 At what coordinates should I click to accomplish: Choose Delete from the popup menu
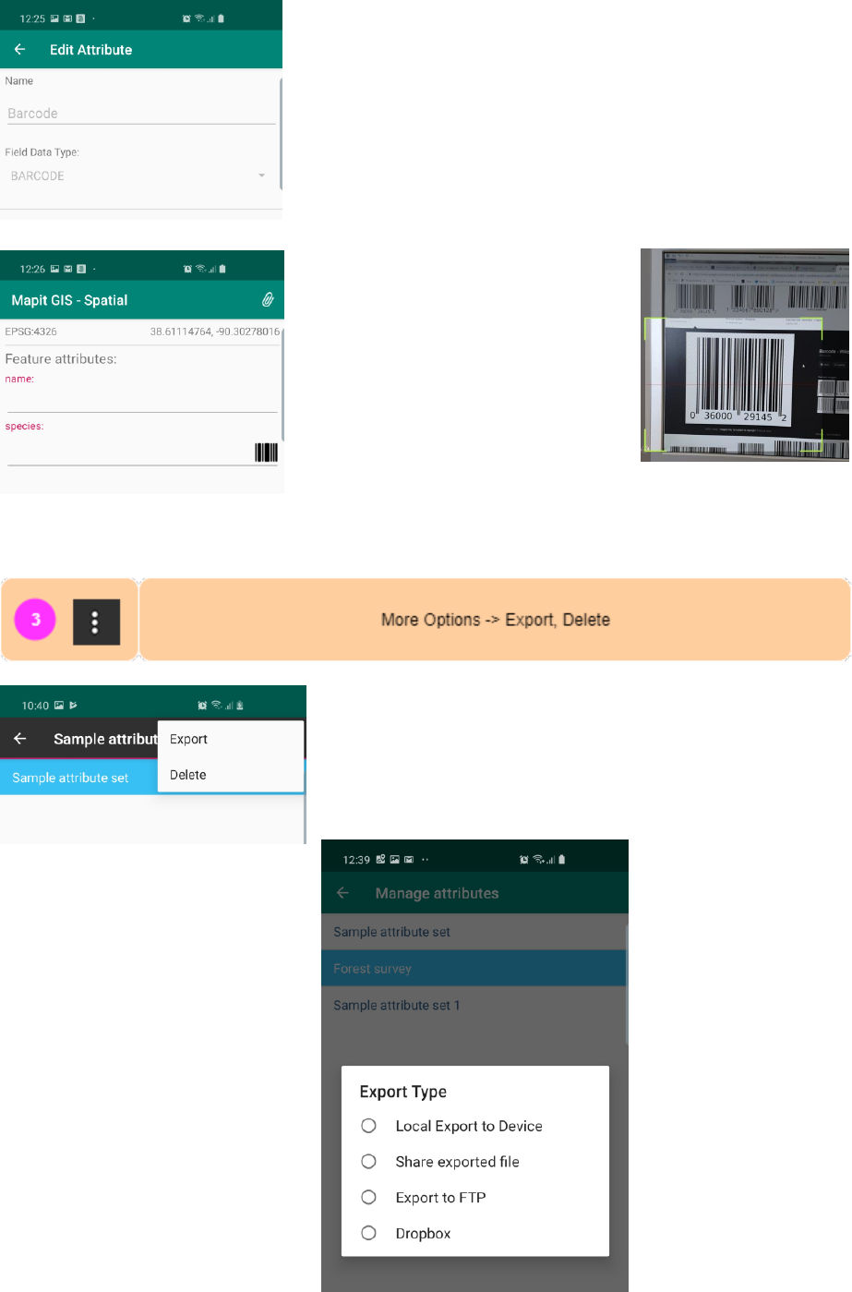(x=231, y=775)
